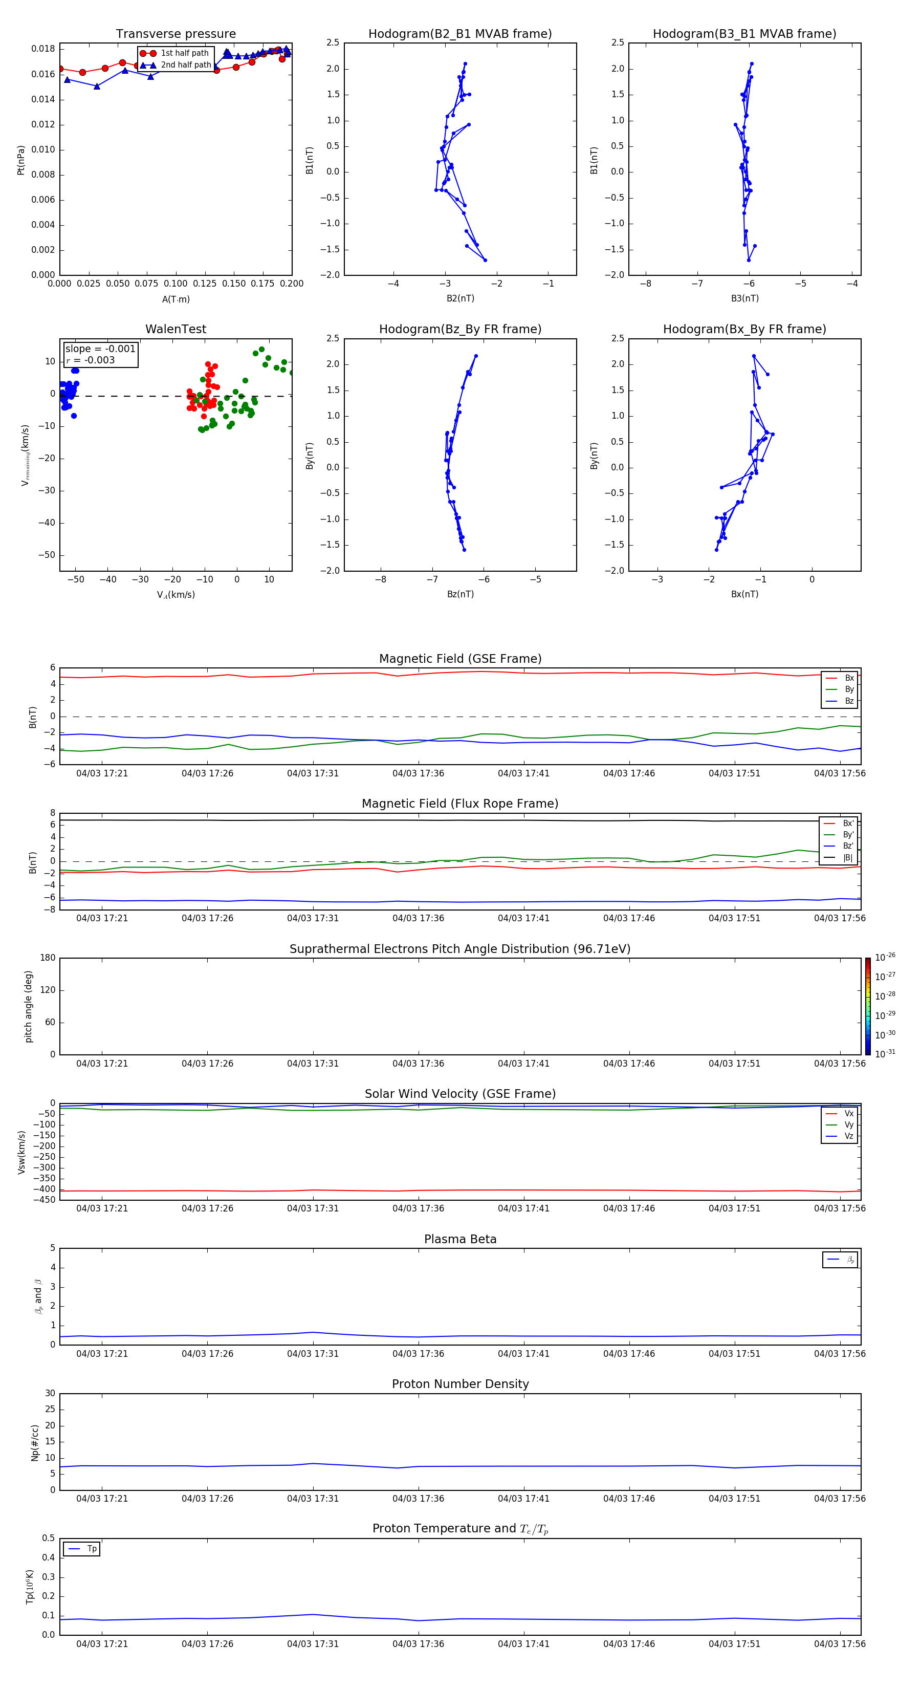921x1689 pixels.
Task: Click the 'Plasma Beta' plot title
Action: point(460,1239)
